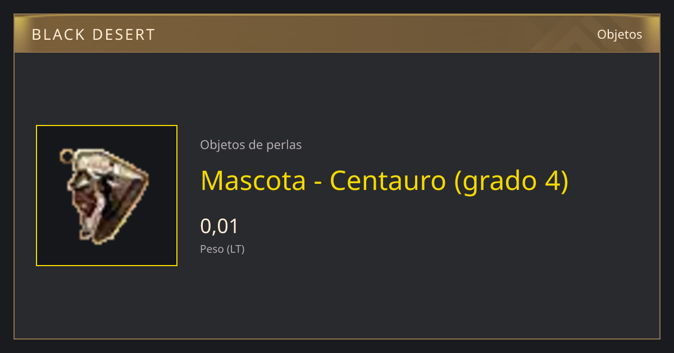Click the (LT) unit abbreviation
The height and width of the screenshot is (353, 674).
click(235, 249)
